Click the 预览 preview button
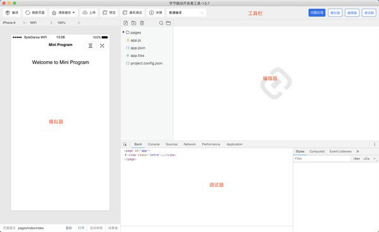This screenshot has width=379, height=232. (x=109, y=13)
